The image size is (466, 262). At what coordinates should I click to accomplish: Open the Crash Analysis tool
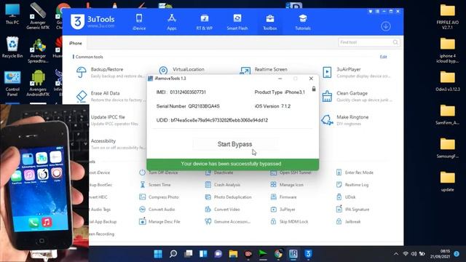click(x=223, y=185)
